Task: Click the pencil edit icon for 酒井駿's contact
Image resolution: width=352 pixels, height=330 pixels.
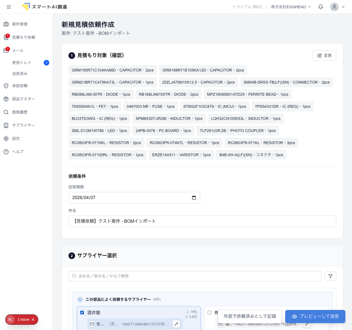Action: click(x=176, y=324)
